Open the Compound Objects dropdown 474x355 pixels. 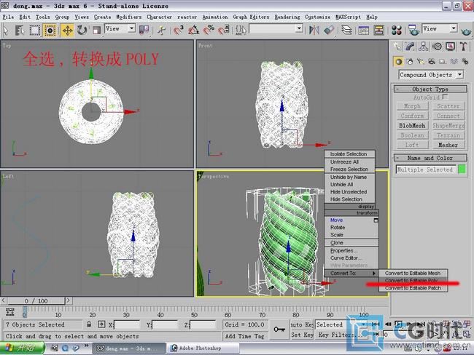click(x=431, y=74)
